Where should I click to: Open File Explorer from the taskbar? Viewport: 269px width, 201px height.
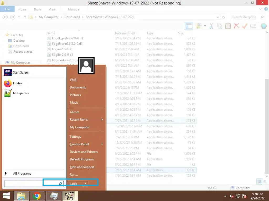point(21,196)
